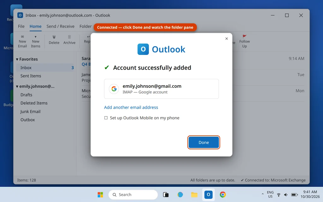The image size is (323, 202).
Task: Select Inbox in Favorites
Action: [45, 68]
